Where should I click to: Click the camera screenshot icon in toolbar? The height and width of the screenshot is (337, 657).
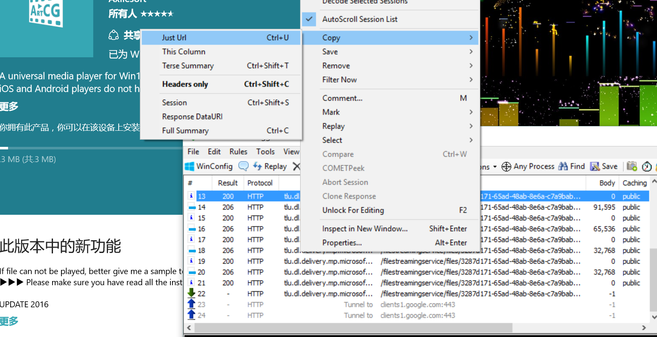tap(632, 166)
